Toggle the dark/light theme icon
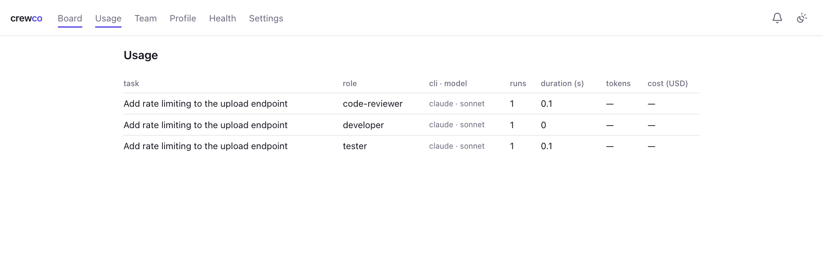 click(x=802, y=18)
